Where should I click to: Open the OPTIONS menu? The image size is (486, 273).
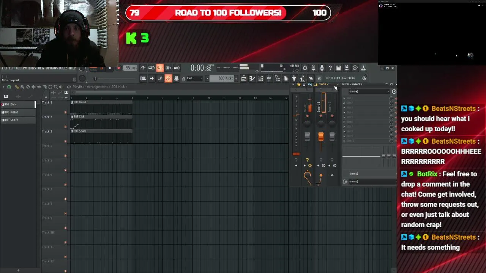[x=52, y=68]
